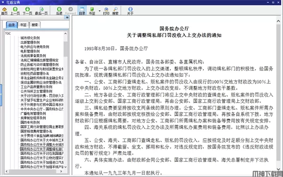This screenshot has height=177, width=283.
Task: Click the greyed Forward button
Action: [x=70, y=11]
